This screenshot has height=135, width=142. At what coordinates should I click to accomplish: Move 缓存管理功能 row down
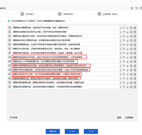127,78
